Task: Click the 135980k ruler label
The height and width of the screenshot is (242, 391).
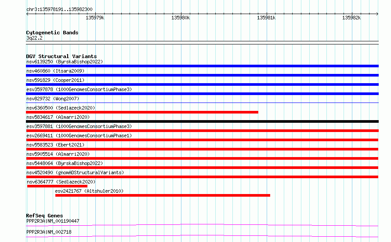Action: (x=181, y=18)
